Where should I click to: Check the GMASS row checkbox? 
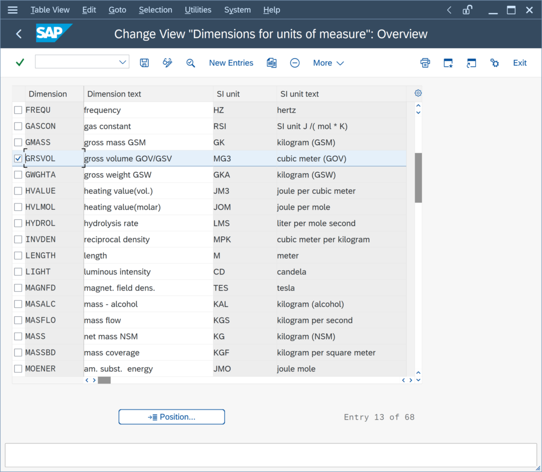click(18, 142)
